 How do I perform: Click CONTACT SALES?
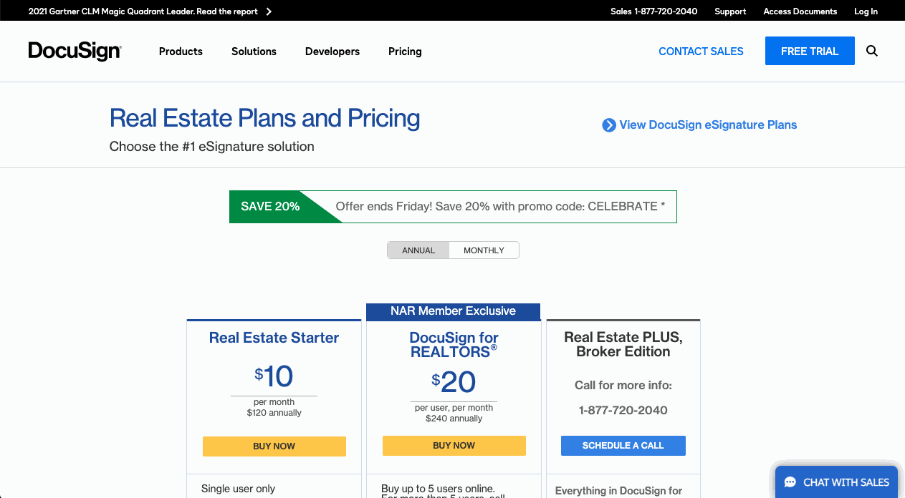coord(701,51)
